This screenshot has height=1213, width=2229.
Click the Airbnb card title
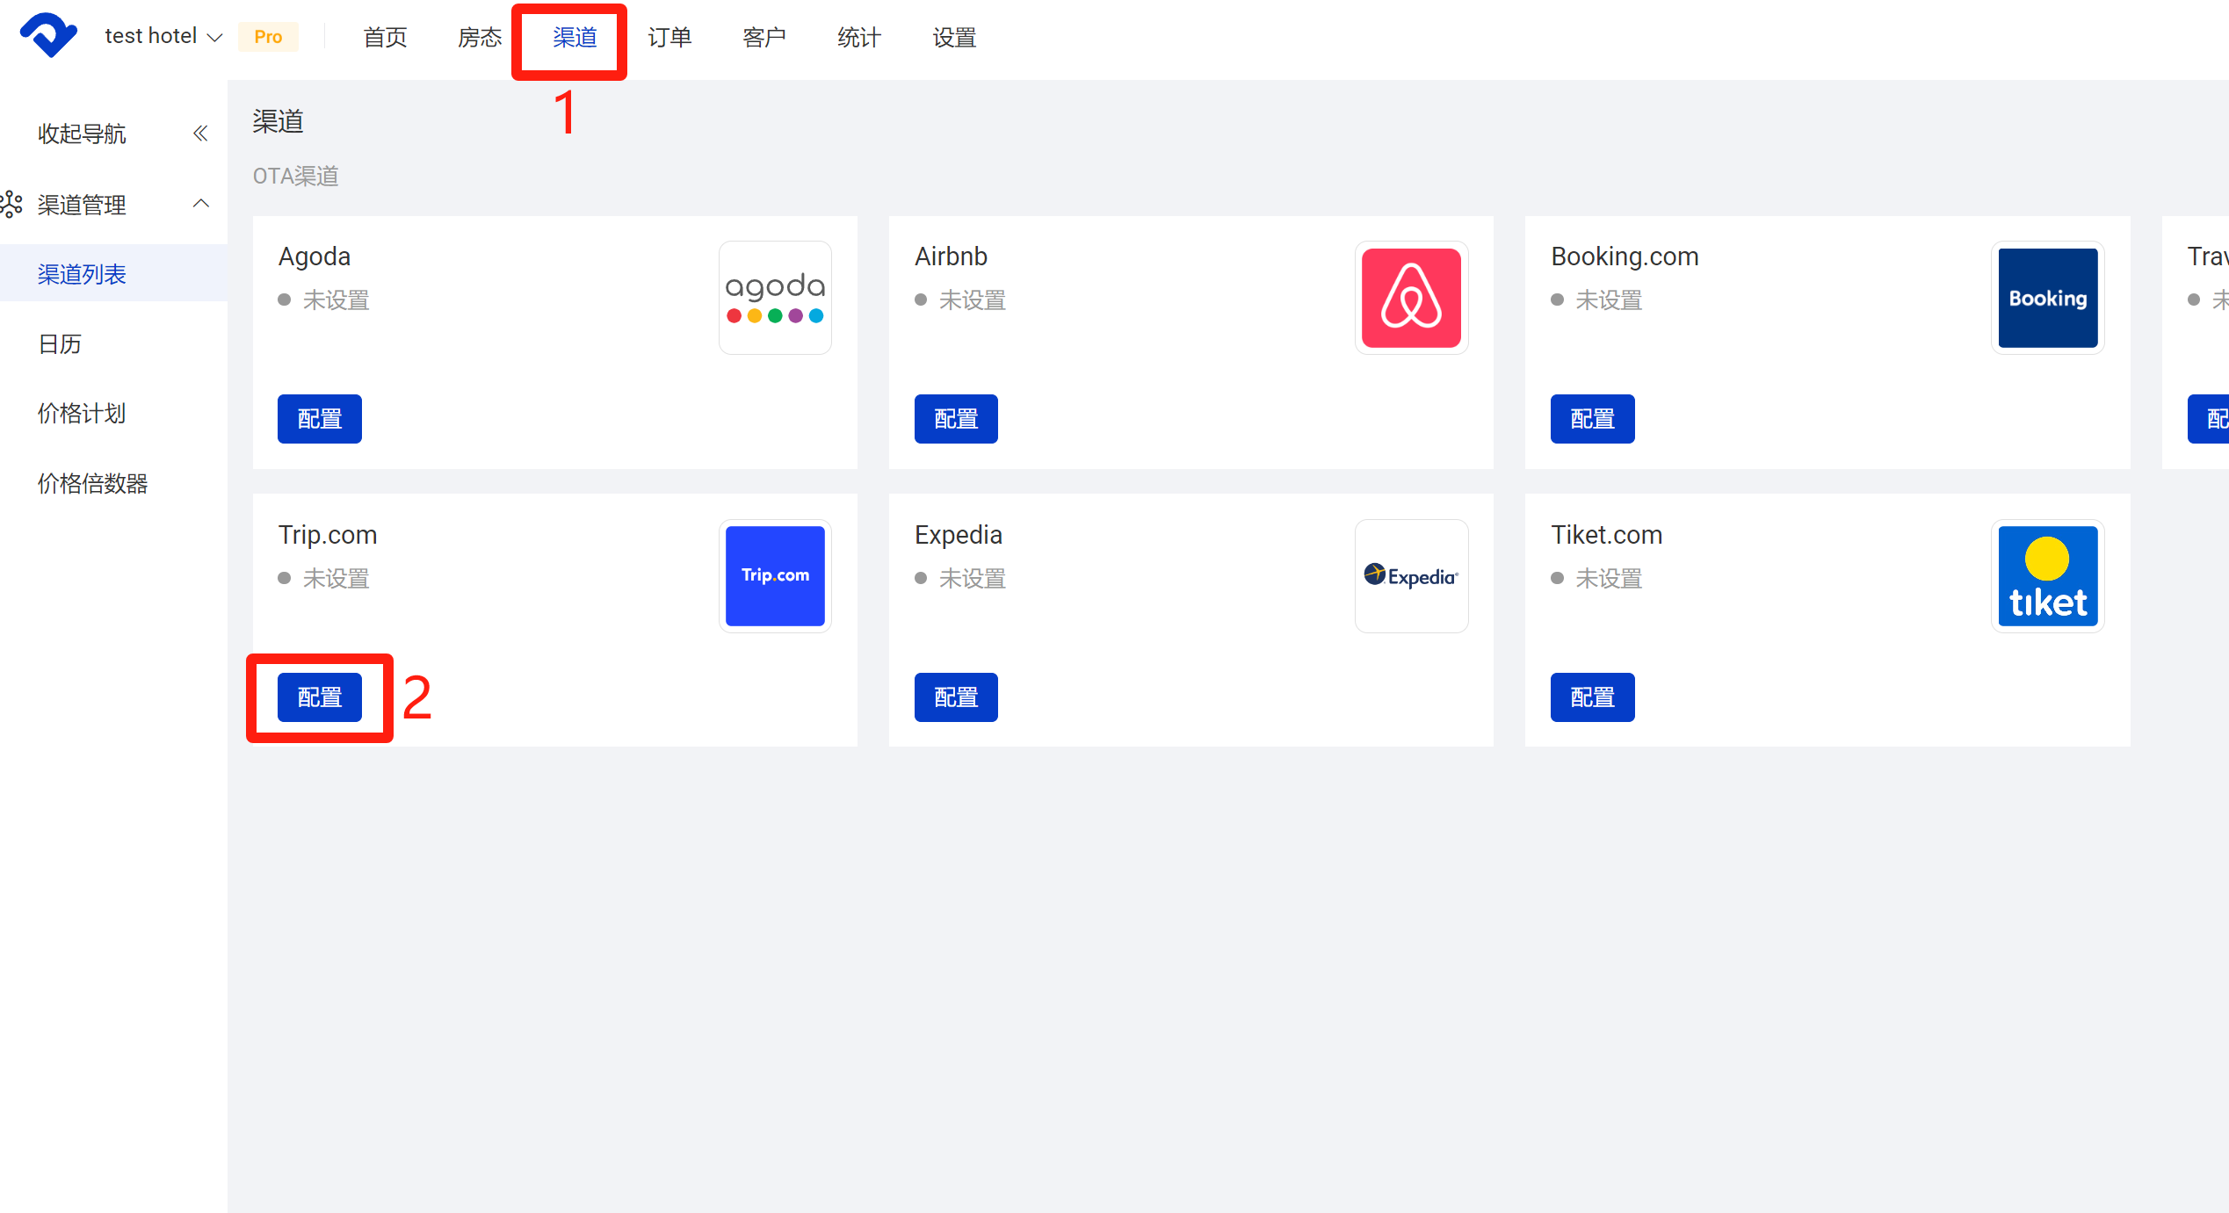pyautogui.click(x=951, y=256)
